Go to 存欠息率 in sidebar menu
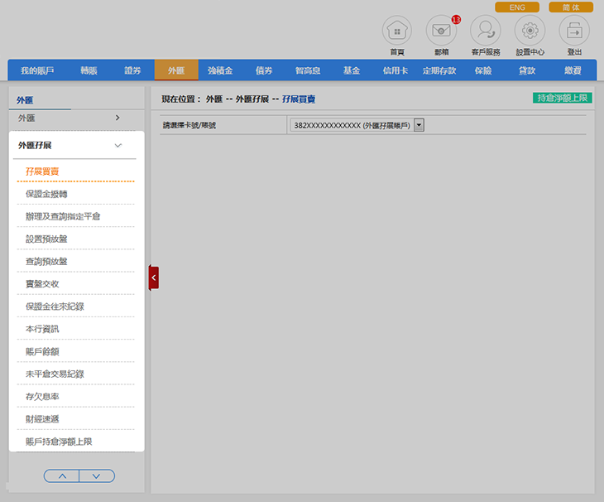Image resolution: width=604 pixels, height=502 pixels. tap(42, 397)
